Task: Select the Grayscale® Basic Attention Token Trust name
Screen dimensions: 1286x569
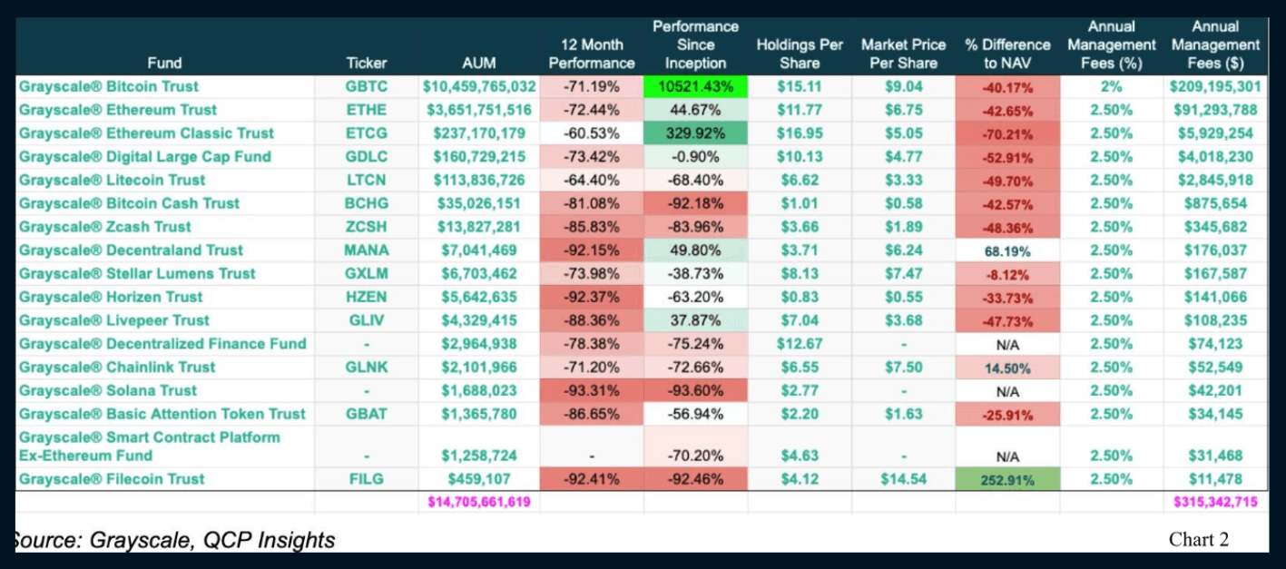Action: point(162,414)
